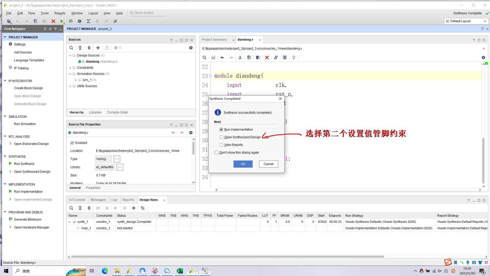Click the green Run arrow in main toolbar
The height and width of the screenshot is (276, 490).
point(62,21)
